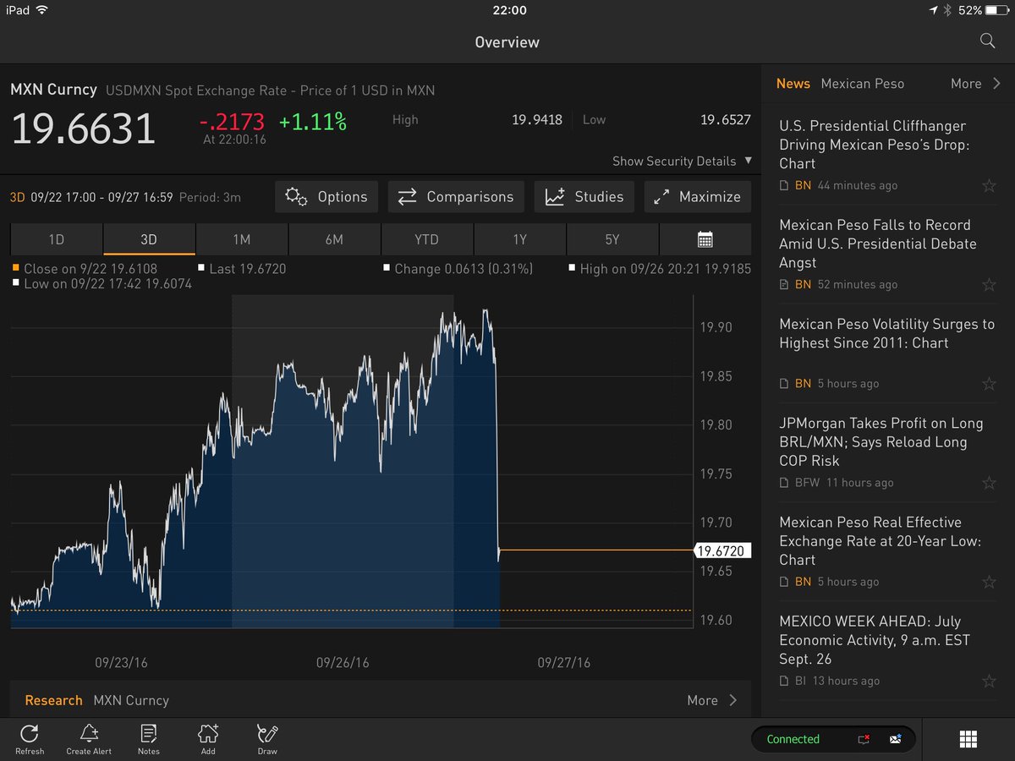Image resolution: width=1015 pixels, height=761 pixels.
Task: Tap the Bluetooth icon in status bar
Action: [947, 10]
